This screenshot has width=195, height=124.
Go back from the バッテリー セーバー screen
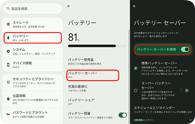pyautogui.click(x=134, y=6)
